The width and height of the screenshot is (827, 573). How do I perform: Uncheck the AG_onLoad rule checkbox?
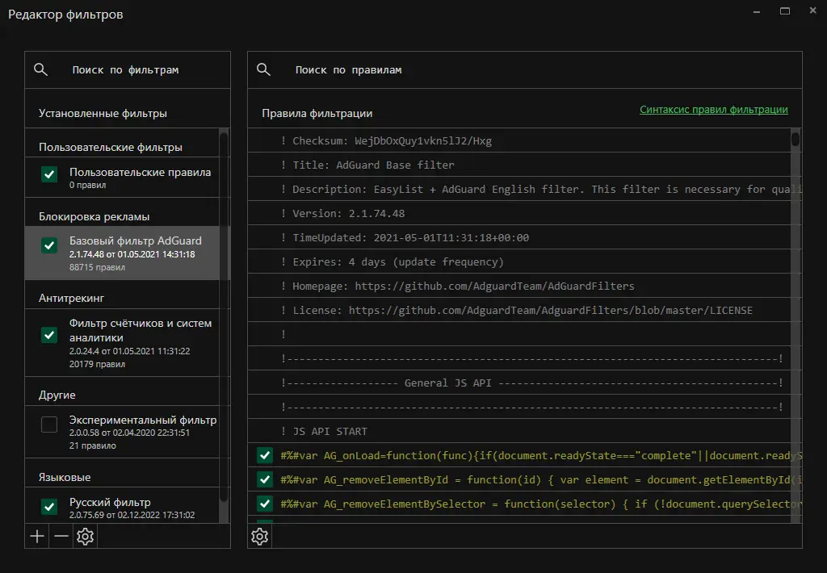[x=264, y=456]
